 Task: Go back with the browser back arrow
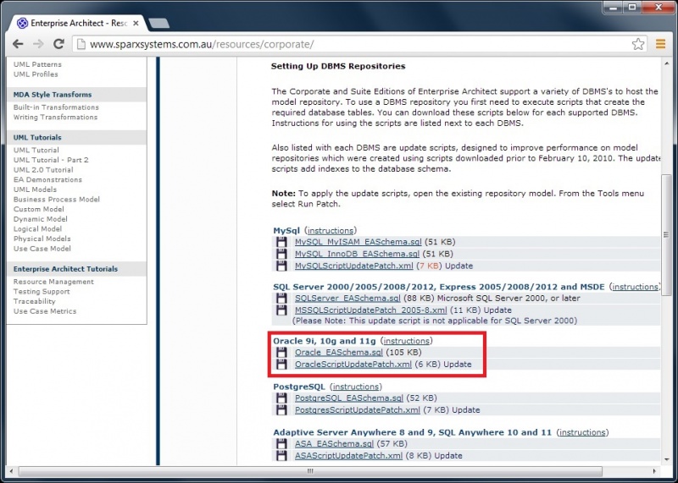tap(18, 44)
